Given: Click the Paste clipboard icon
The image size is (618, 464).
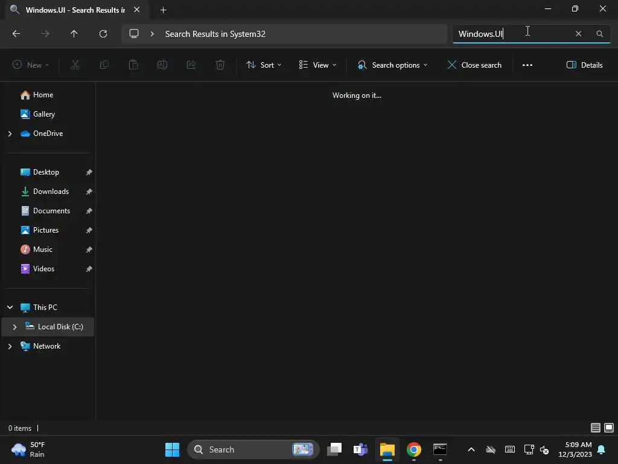Looking at the screenshot, I should [133, 65].
